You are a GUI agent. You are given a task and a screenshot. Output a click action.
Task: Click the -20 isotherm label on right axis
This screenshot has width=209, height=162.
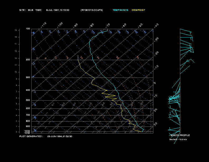(x=156, y=53)
